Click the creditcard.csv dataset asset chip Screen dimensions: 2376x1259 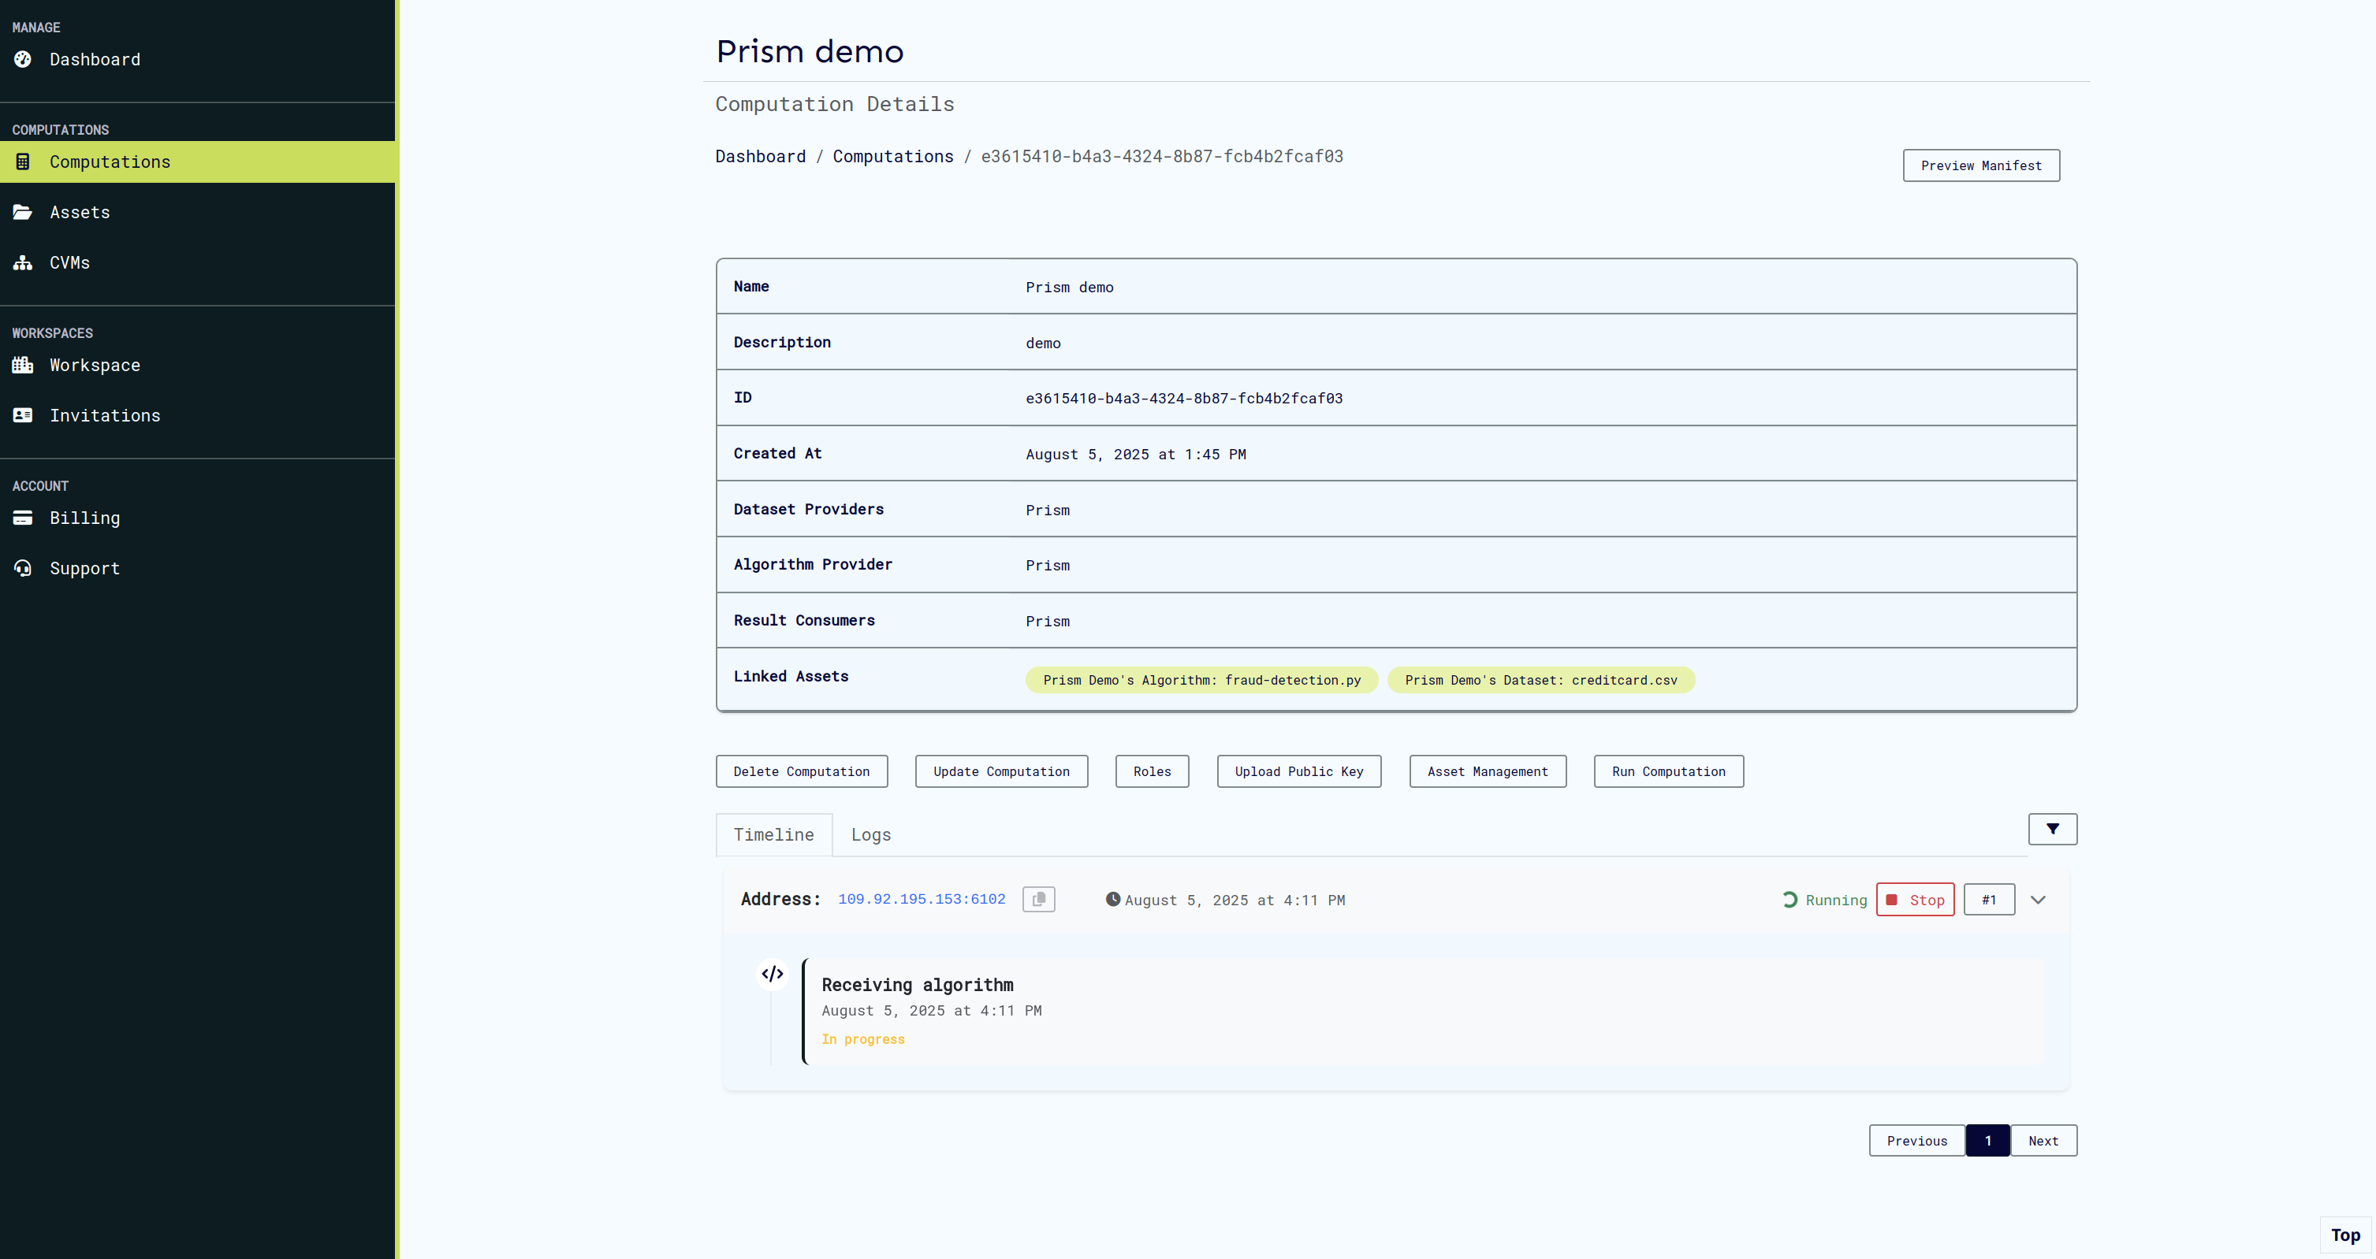(x=1541, y=680)
